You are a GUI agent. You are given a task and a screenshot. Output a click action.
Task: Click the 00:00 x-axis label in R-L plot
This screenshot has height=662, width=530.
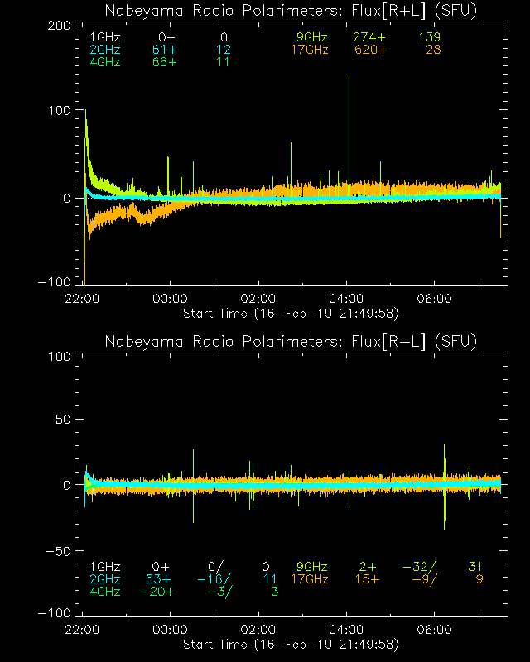pyautogui.click(x=170, y=630)
